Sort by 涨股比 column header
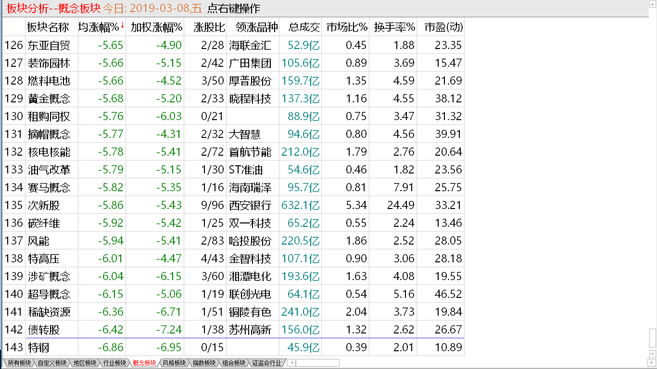 coord(210,27)
